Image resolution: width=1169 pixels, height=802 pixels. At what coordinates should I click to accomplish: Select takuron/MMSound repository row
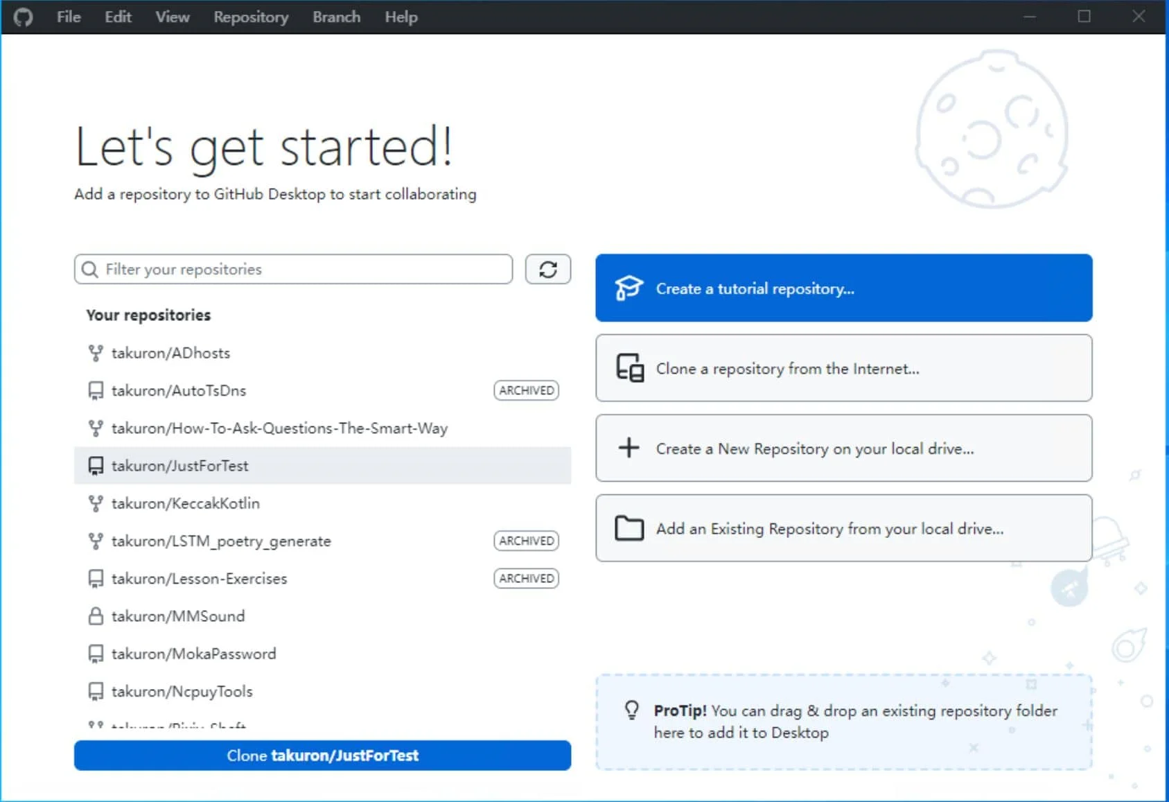pyautogui.click(x=323, y=616)
